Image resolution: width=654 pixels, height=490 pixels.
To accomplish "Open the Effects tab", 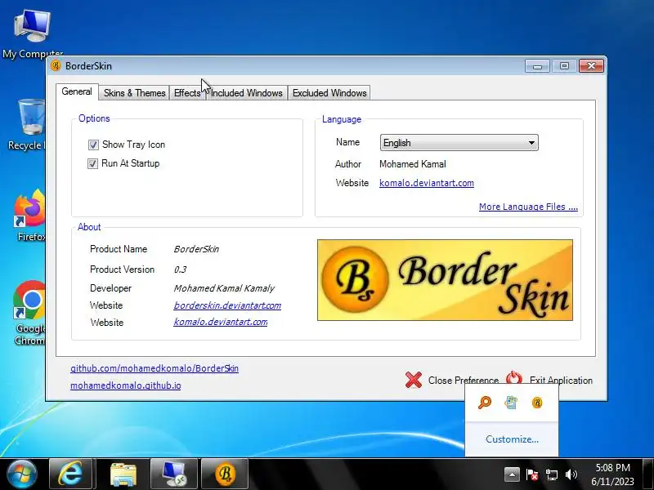I will [187, 92].
